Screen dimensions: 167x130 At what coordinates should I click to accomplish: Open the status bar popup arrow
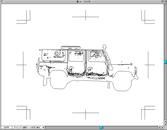43,127
